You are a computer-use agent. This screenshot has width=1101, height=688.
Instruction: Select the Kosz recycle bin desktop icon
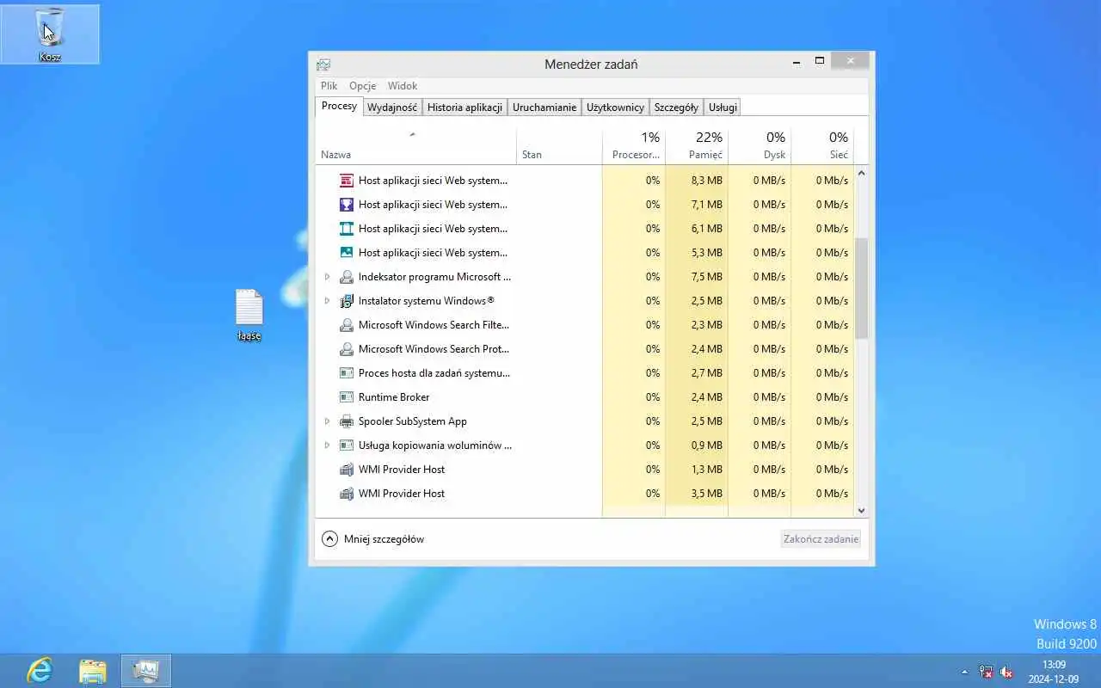[x=50, y=34]
